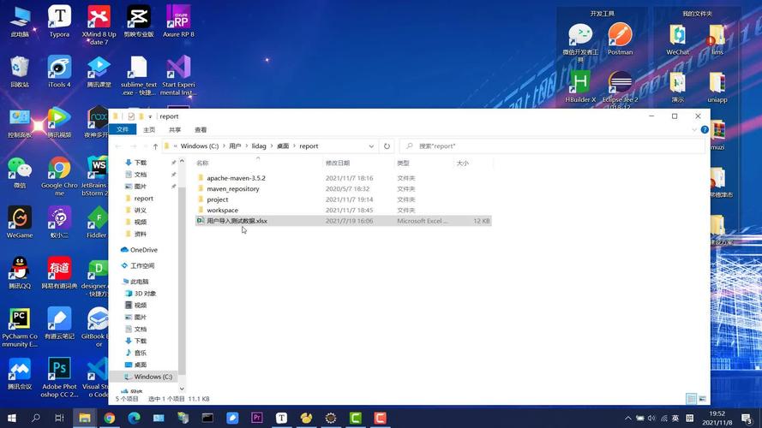This screenshot has height=428, width=762.
Task: Select 工作空间 in navigation pane
Action: click(142, 266)
